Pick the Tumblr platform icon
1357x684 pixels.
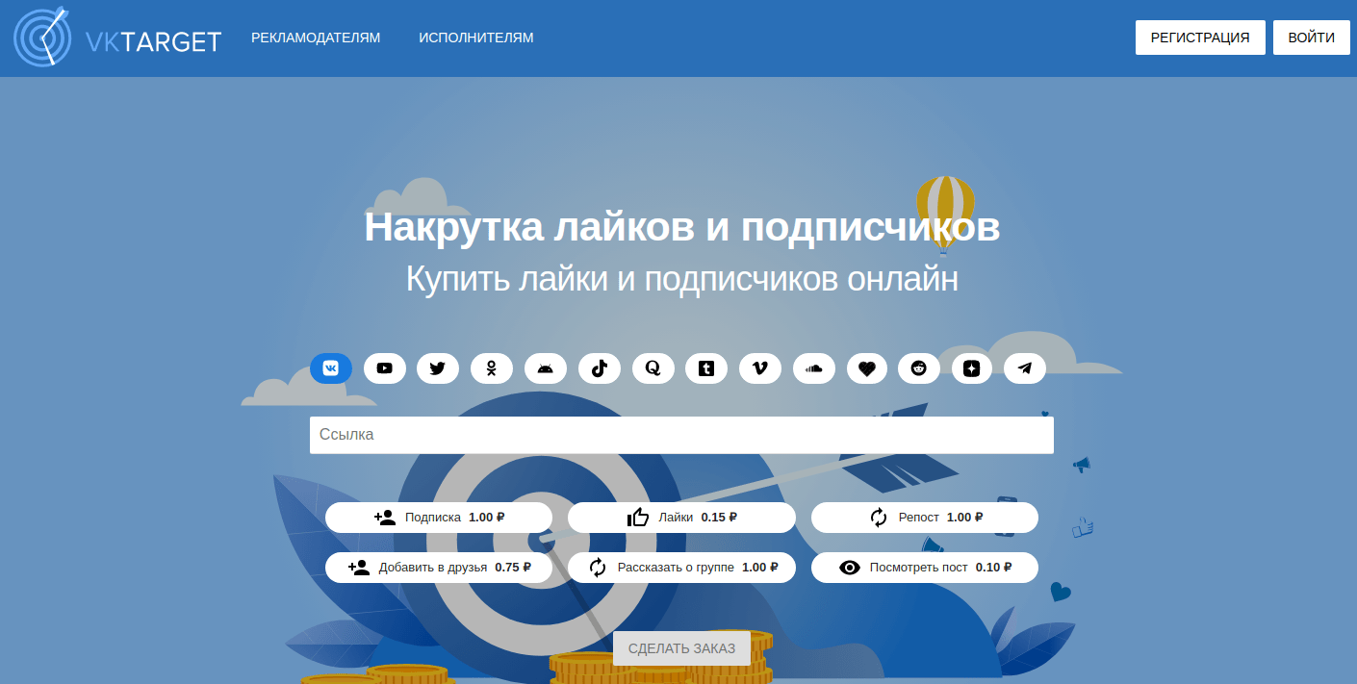[x=706, y=368]
